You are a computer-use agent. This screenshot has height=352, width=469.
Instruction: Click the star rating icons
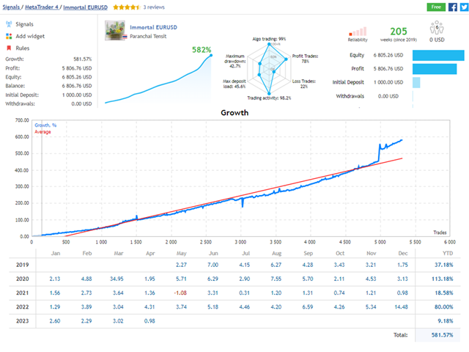tap(127, 7)
